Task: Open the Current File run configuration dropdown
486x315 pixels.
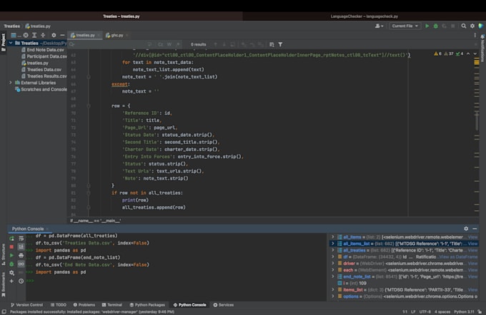Action: (405, 26)
